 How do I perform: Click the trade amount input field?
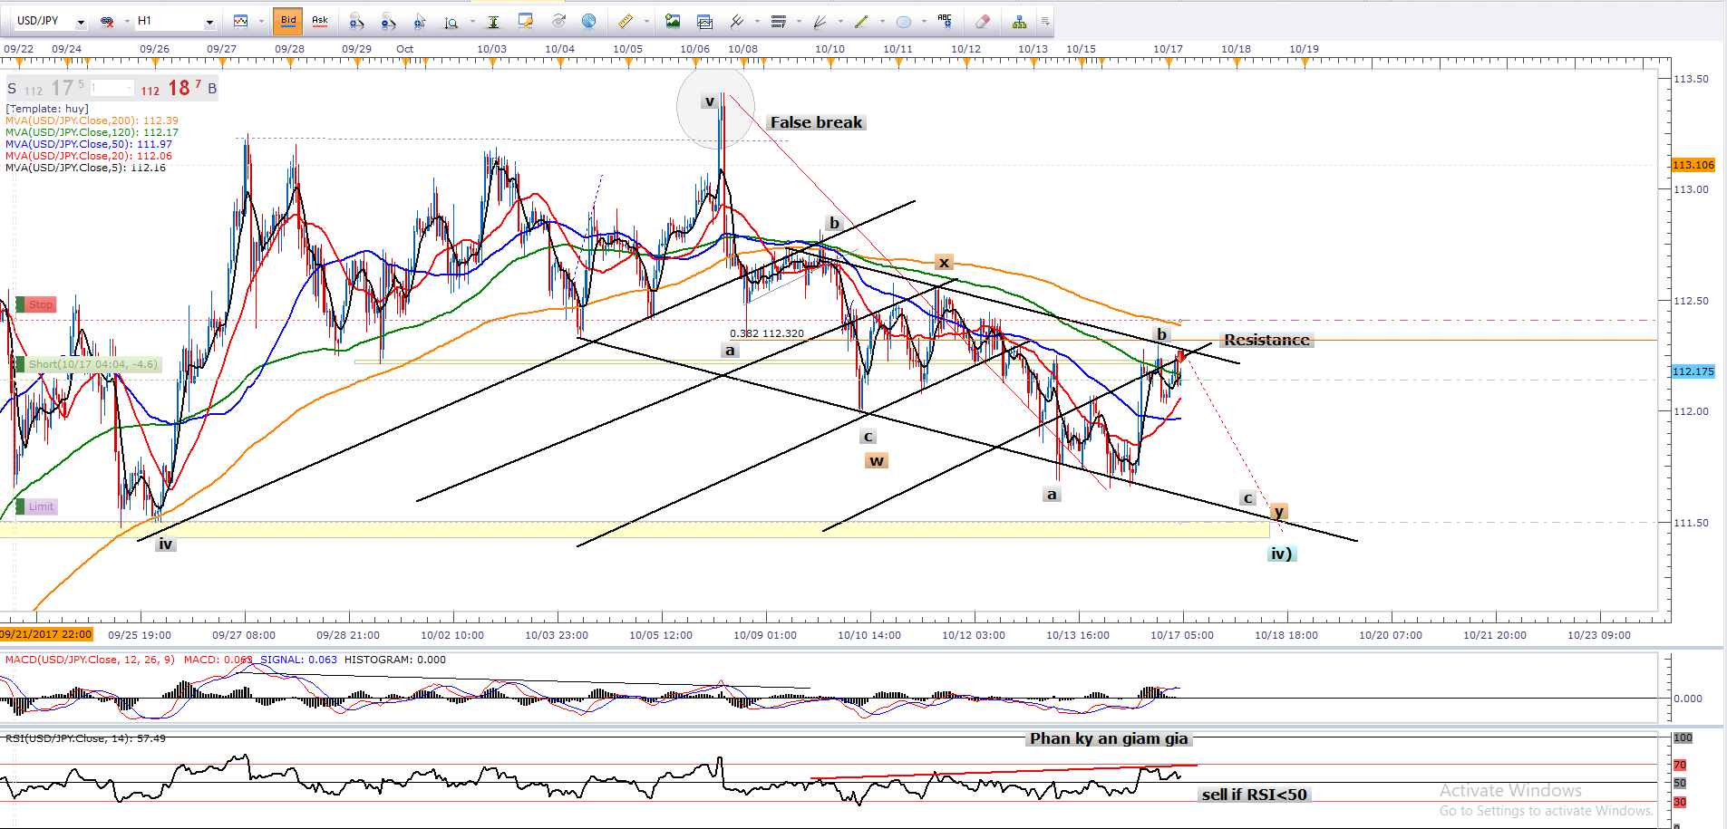coord(112,88)
